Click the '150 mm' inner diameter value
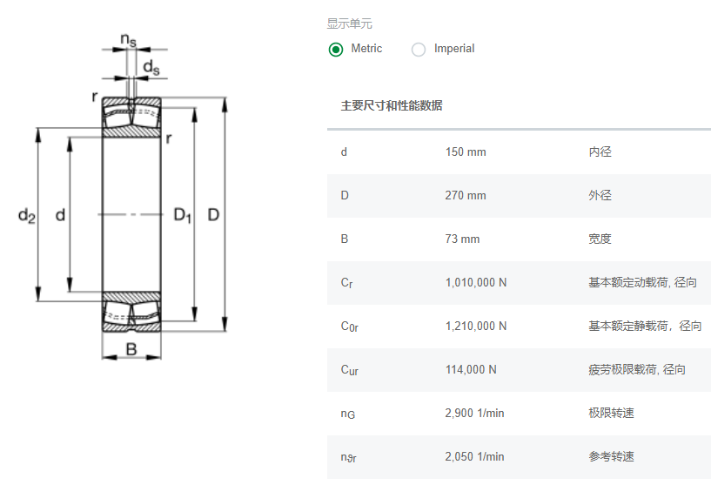Screen dimensions: 711x485 [466, 152]
